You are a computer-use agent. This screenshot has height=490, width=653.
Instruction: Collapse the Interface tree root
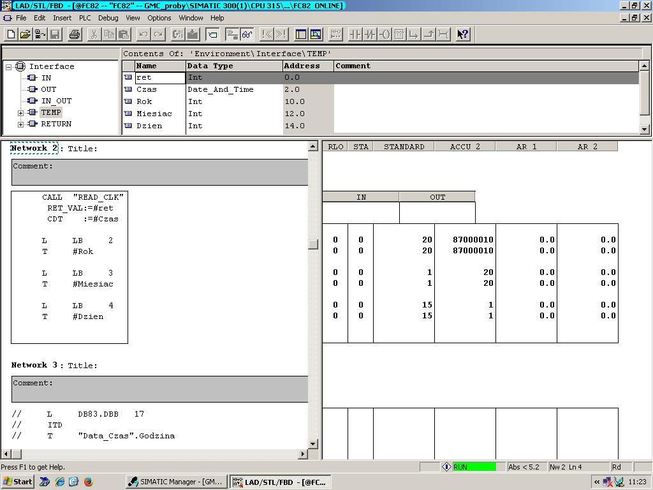8,66
